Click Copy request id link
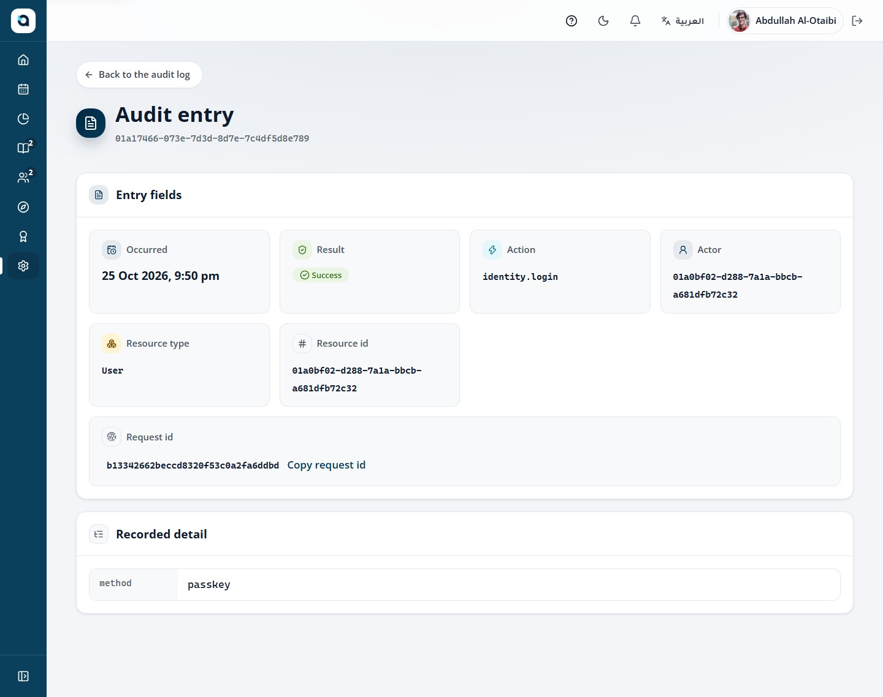Viewport: 883px width, 697px height. (326, 465)
